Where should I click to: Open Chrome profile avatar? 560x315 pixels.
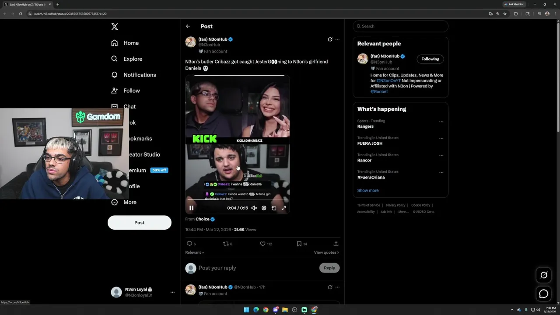click(x=547, y=14)
